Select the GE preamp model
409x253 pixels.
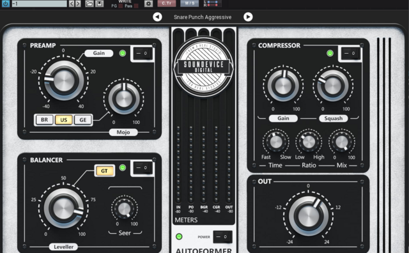click(83, 120)
